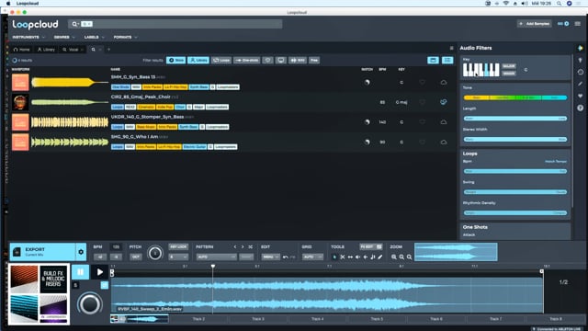Switch to the Library tab
Image resolution: width=588 pixels, height=331 pixels.
(x=46, y=50)
